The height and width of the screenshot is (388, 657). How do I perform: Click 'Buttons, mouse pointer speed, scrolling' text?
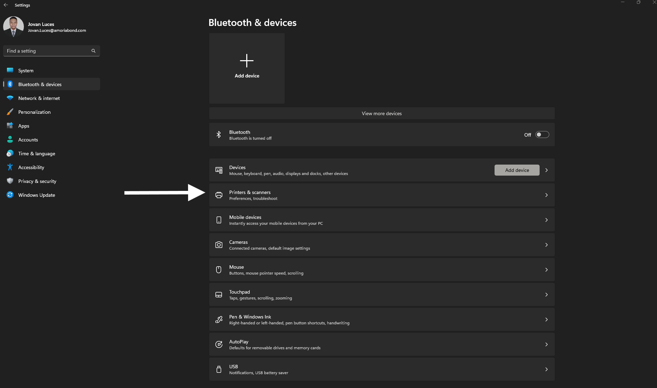[x=266, y=273]
